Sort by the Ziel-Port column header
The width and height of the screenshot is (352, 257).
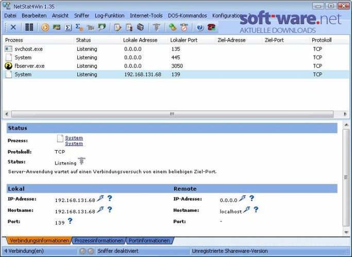pyautogui.click(x=286, y=40)
